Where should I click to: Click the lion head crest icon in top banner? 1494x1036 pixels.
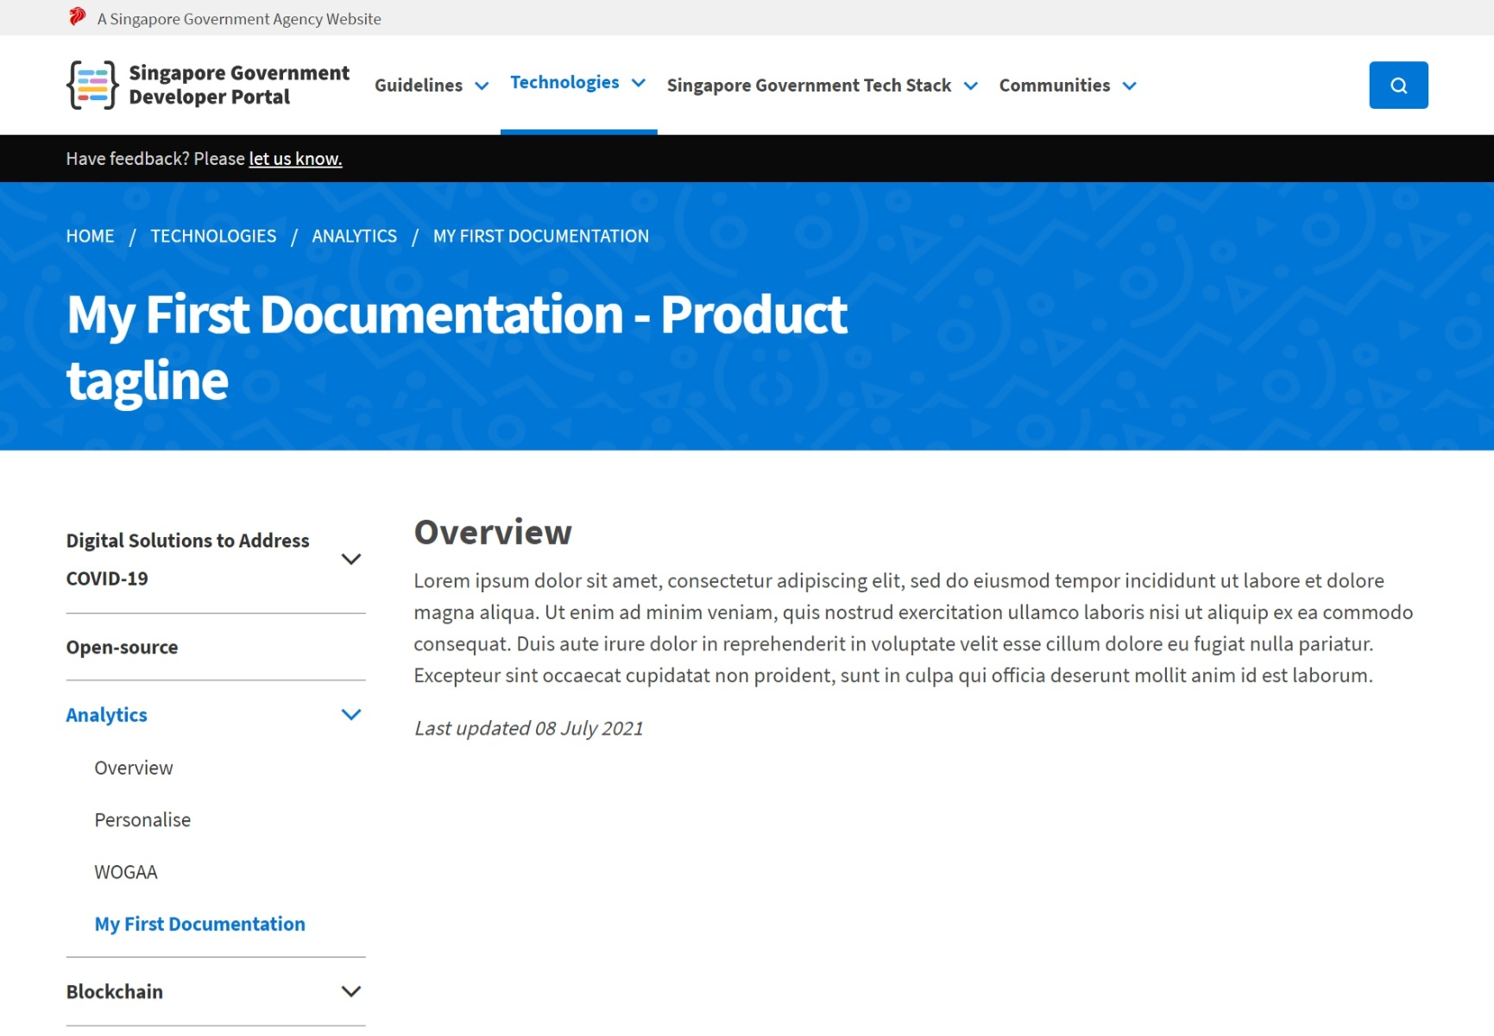77,16
